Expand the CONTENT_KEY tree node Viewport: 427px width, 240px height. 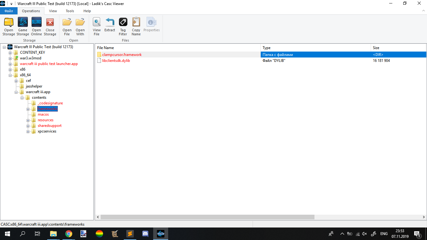[10, 53]
